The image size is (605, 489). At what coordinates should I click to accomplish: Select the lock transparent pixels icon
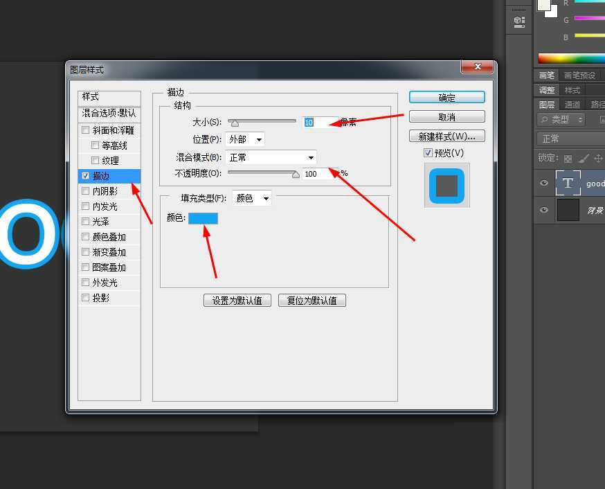(567, 159)
